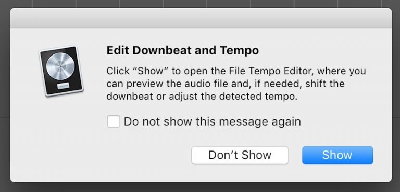Click the Logic Pro app icon

point(61,71)
